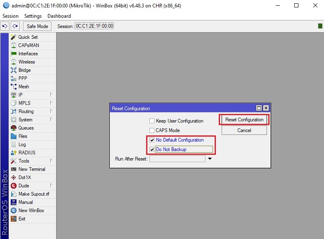Open Interfaces list icon
This screenshot has height=239, width=324.
pyautogui.click(x=14, y=54)
